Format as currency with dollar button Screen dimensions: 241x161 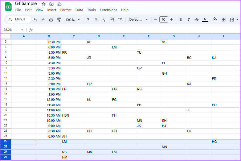[x=88, y=19]
